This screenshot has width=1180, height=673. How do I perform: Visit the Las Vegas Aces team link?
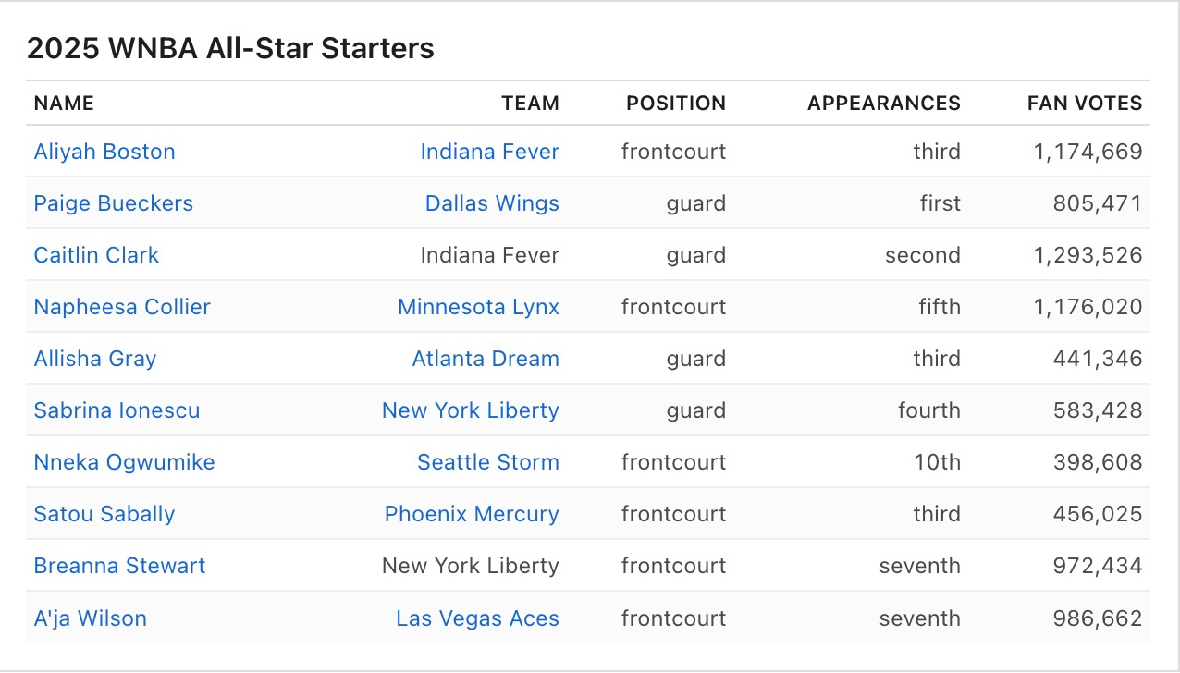pyautogui.click(x=477, y=618)
